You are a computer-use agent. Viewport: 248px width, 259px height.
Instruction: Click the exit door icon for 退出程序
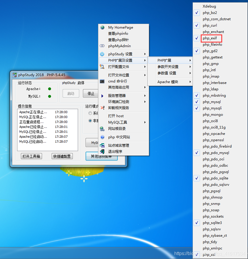click(x=102, y=151)
